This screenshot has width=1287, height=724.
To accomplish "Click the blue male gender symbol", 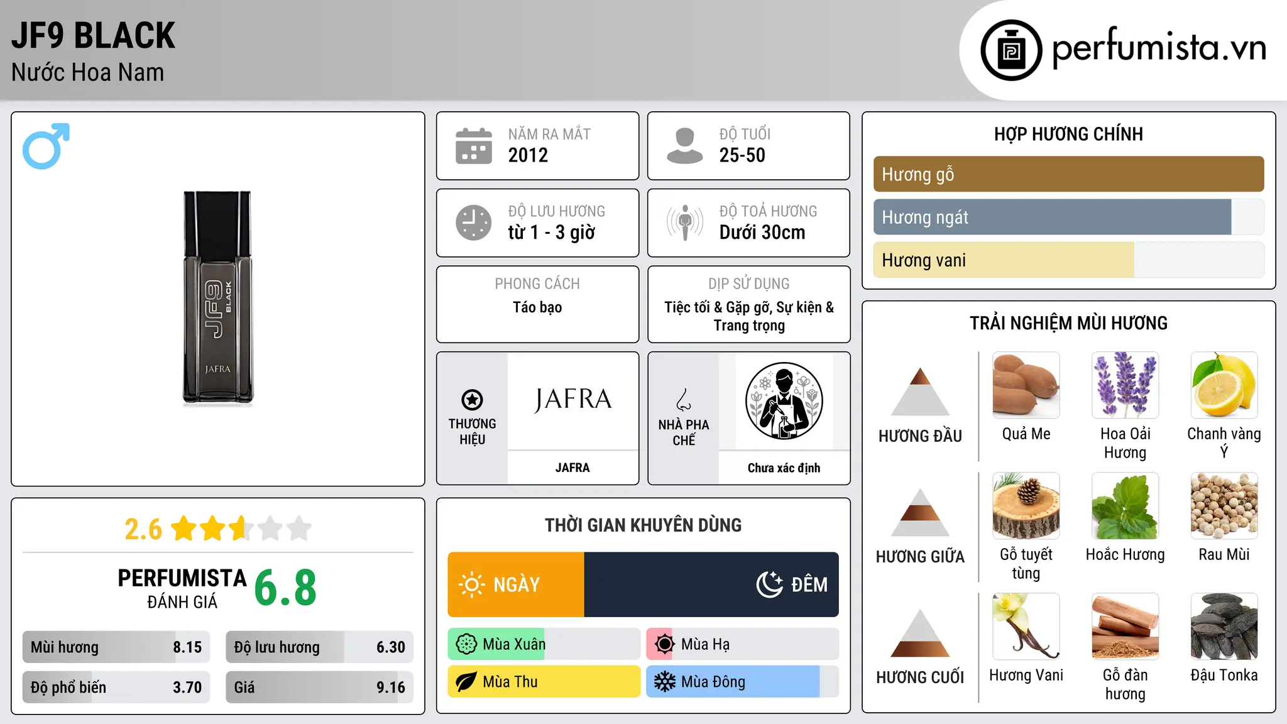I will click(x=46, y=146).
